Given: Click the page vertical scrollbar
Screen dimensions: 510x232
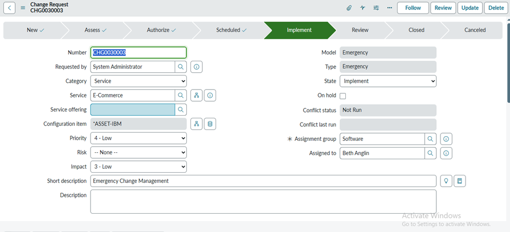Looking at the screenshot, I should click(509, 62).
